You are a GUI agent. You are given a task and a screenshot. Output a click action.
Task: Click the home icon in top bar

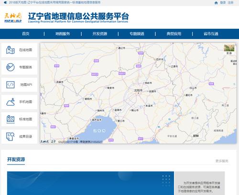pyautogui.click(x=216, y=3)
